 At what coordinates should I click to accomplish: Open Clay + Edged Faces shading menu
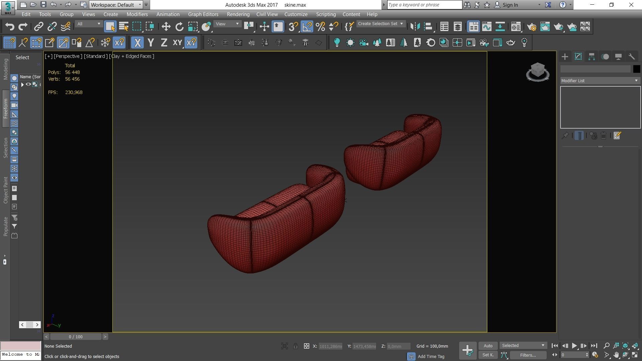click(132, 56)
